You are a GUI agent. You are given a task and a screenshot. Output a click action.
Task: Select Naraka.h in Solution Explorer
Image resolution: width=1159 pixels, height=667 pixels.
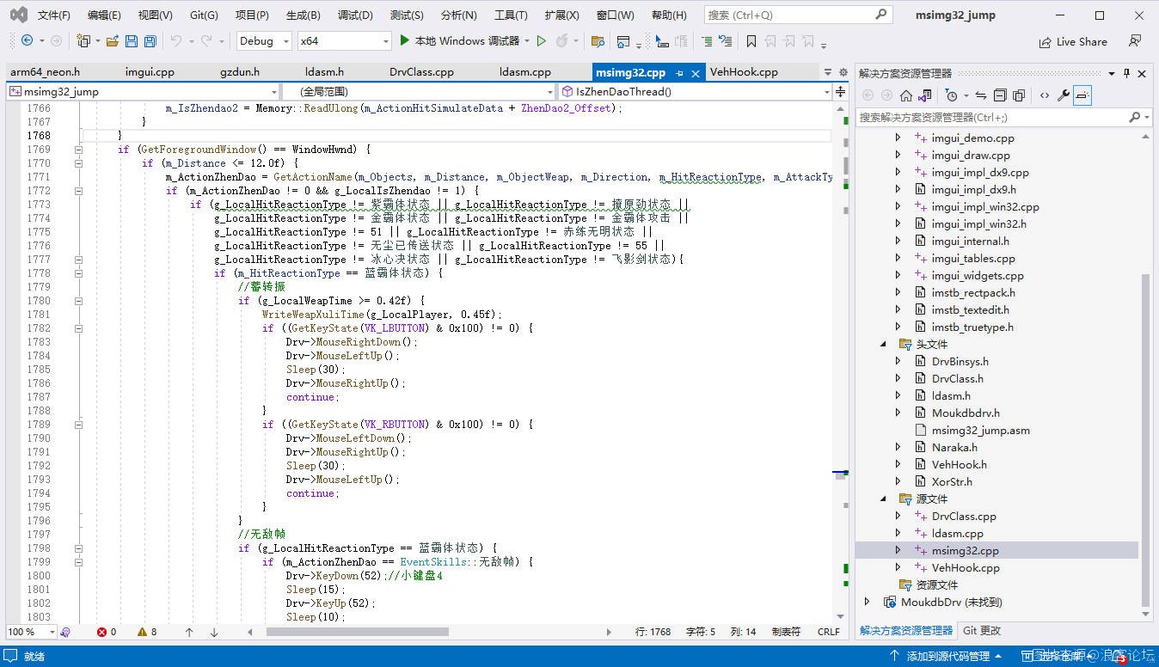[954, 447]
